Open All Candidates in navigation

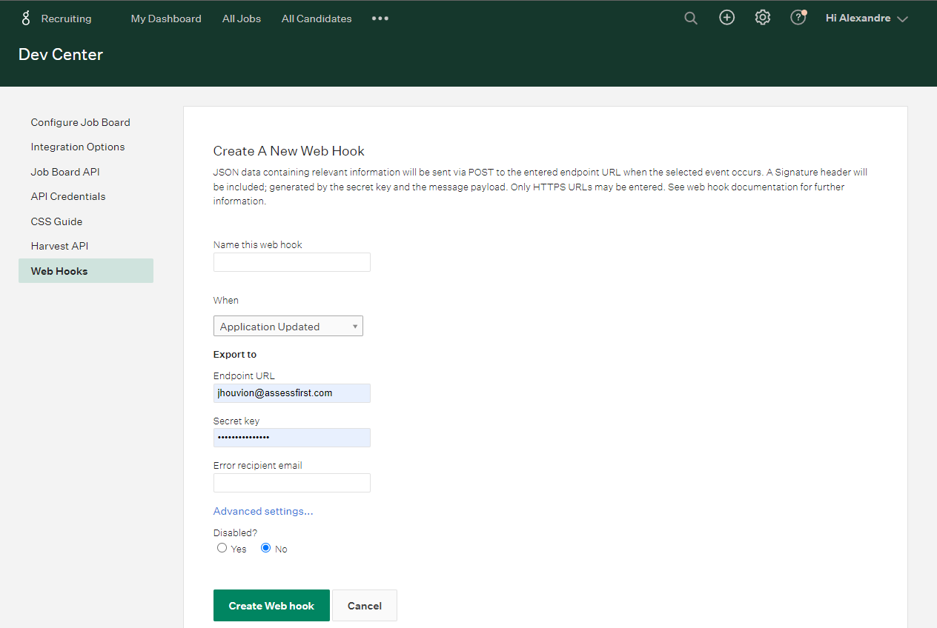pos(317,19)
